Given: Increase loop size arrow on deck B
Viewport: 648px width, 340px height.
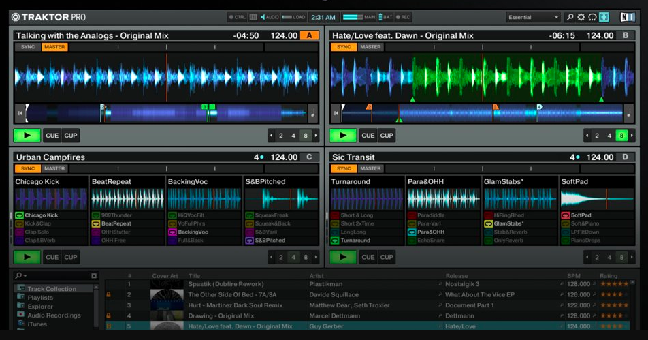Looking at the screenshot, I should point(632,136).
